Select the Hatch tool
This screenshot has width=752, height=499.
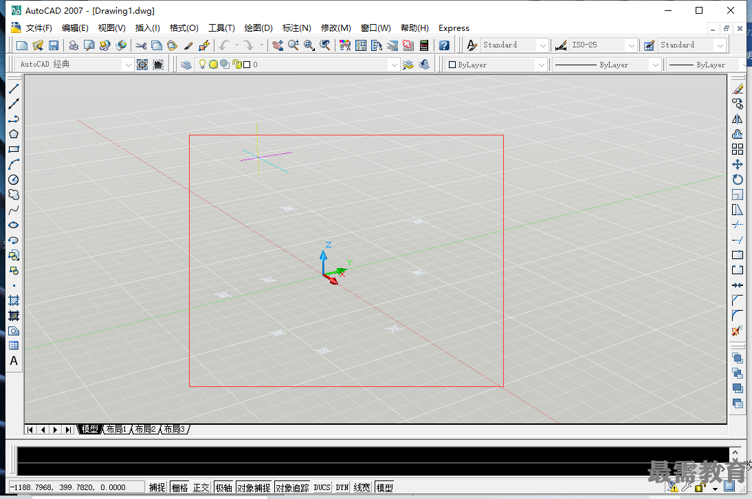pyautogui.click(x=14, y=300)
